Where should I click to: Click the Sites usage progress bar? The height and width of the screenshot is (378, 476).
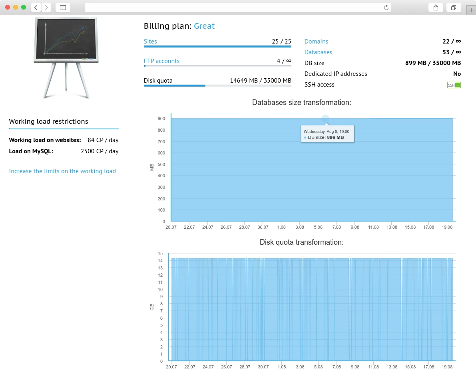(217, 46)
